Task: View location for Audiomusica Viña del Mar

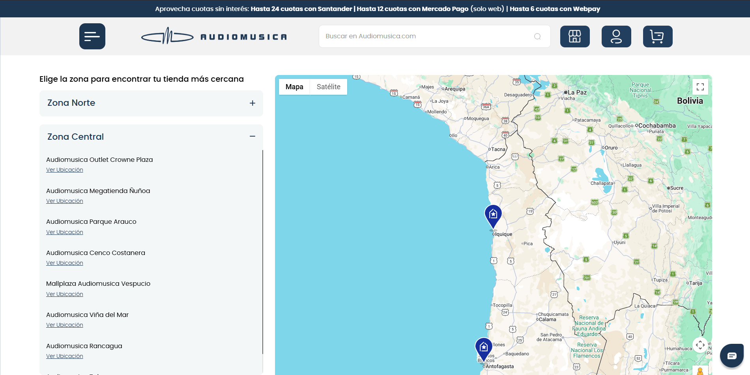Action: click(x=65, y=325)
